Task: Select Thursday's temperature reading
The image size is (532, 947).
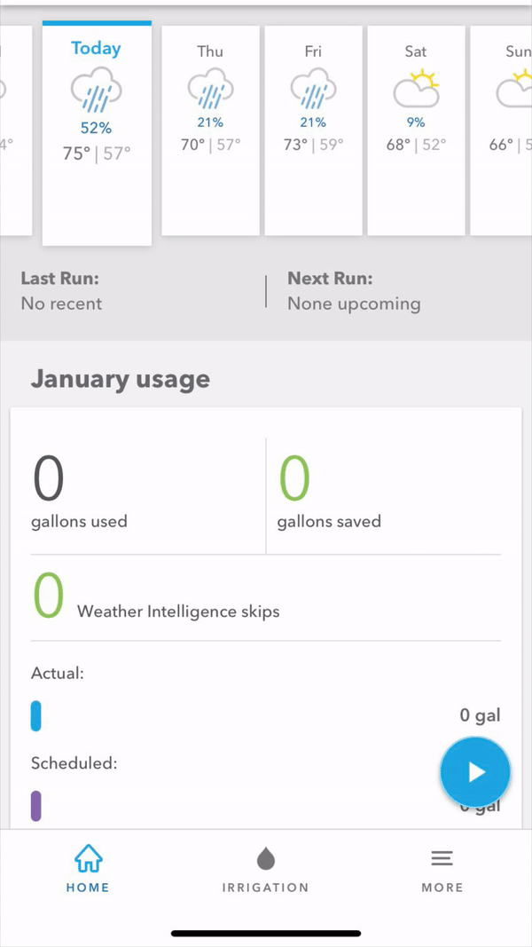Action: pyautogui.click(x=210, y=145)
